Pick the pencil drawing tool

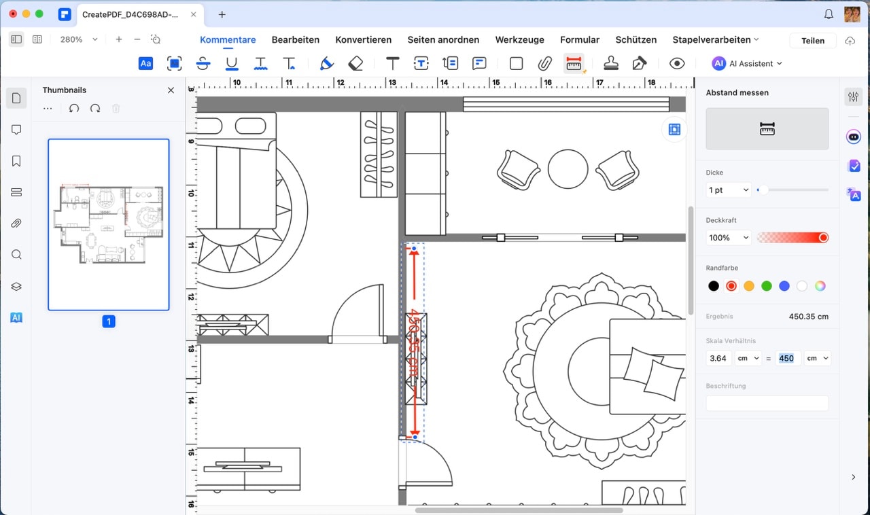click(x=327, y=63)
